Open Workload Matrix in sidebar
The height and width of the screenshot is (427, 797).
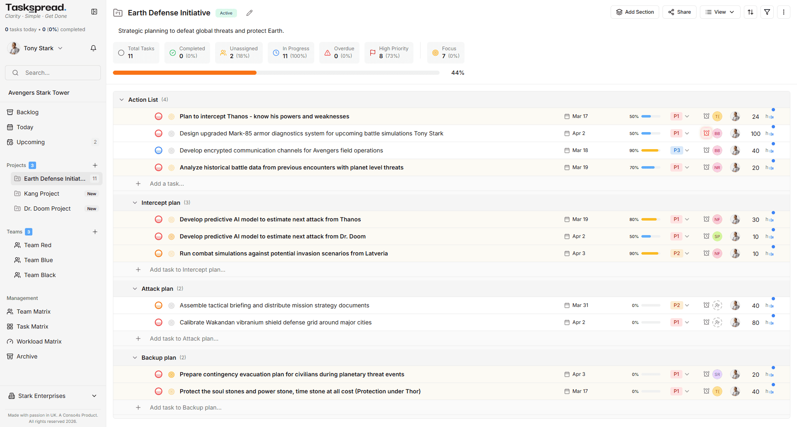coord(39,341)
